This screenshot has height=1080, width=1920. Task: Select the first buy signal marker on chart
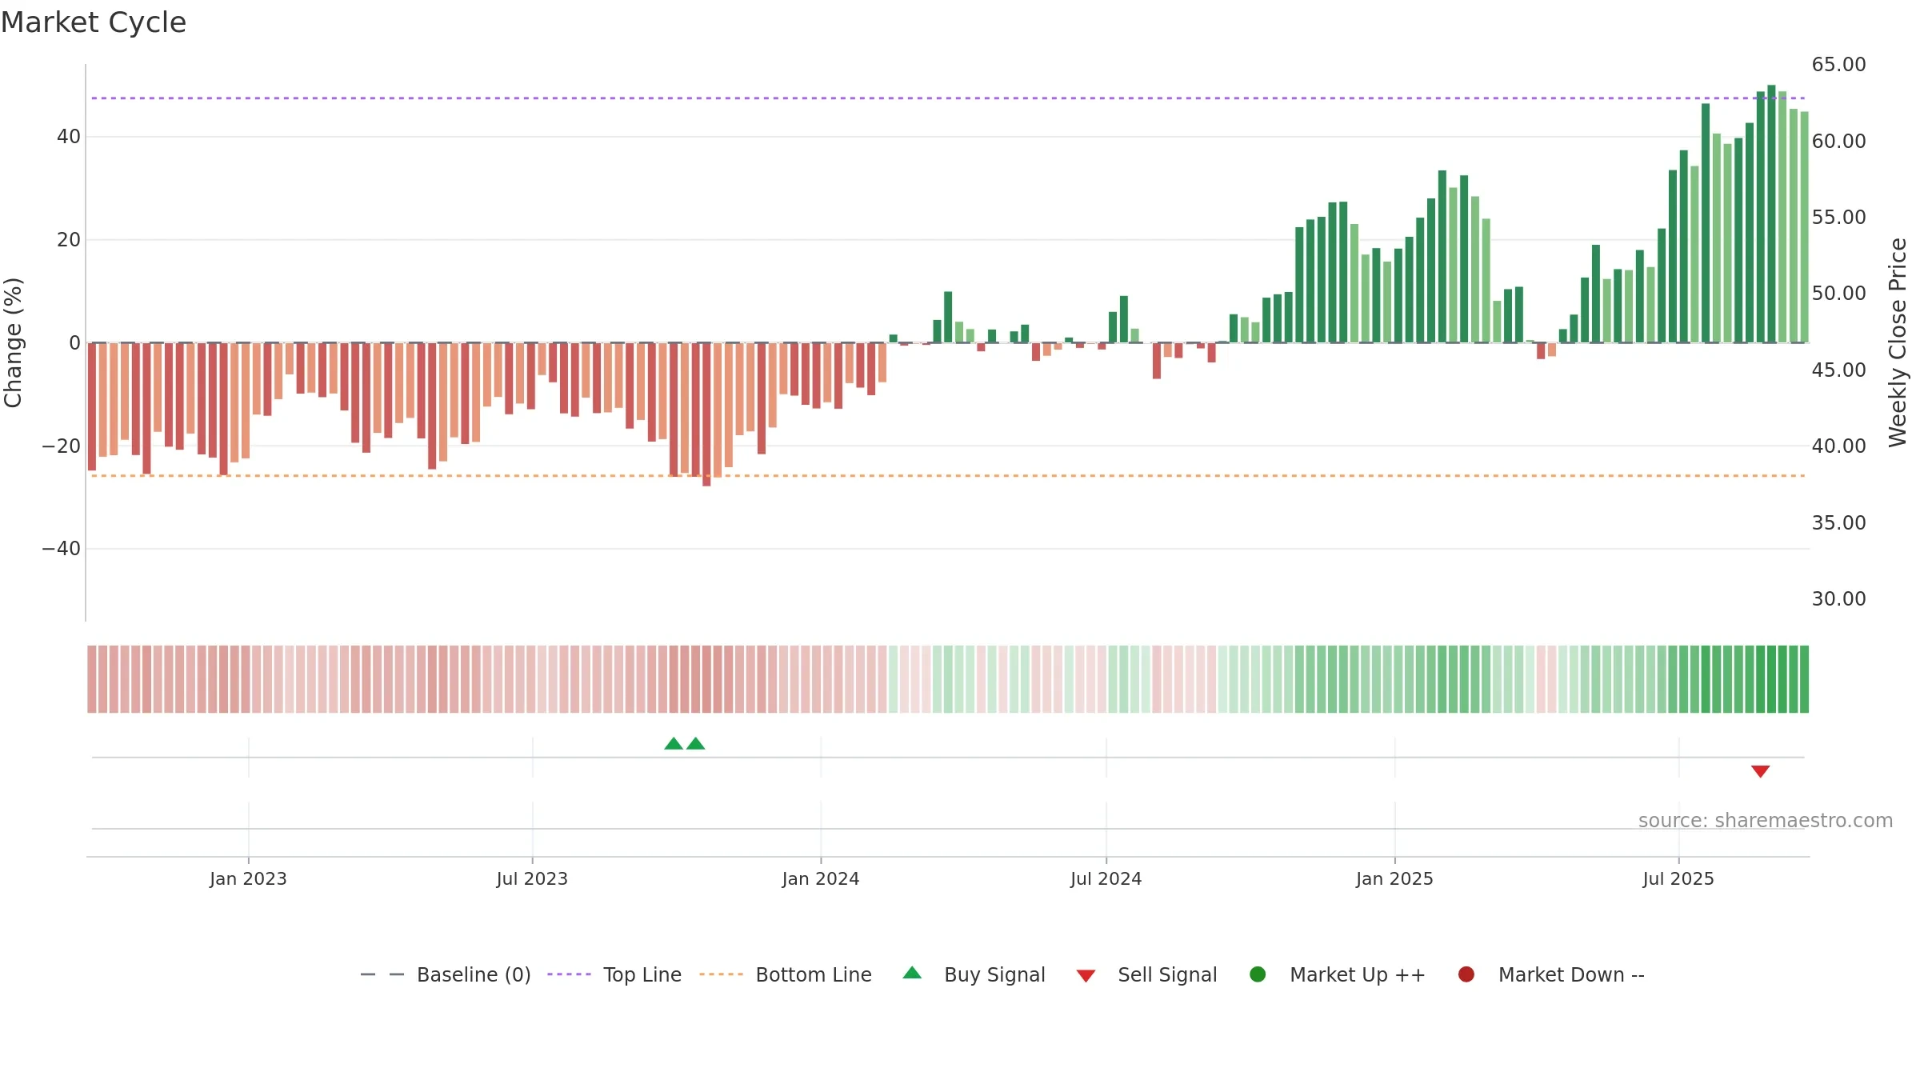coord(674,744)
